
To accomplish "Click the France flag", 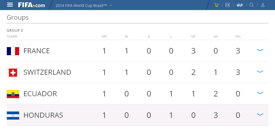I will pyautogui.click(x=13, y=51).
